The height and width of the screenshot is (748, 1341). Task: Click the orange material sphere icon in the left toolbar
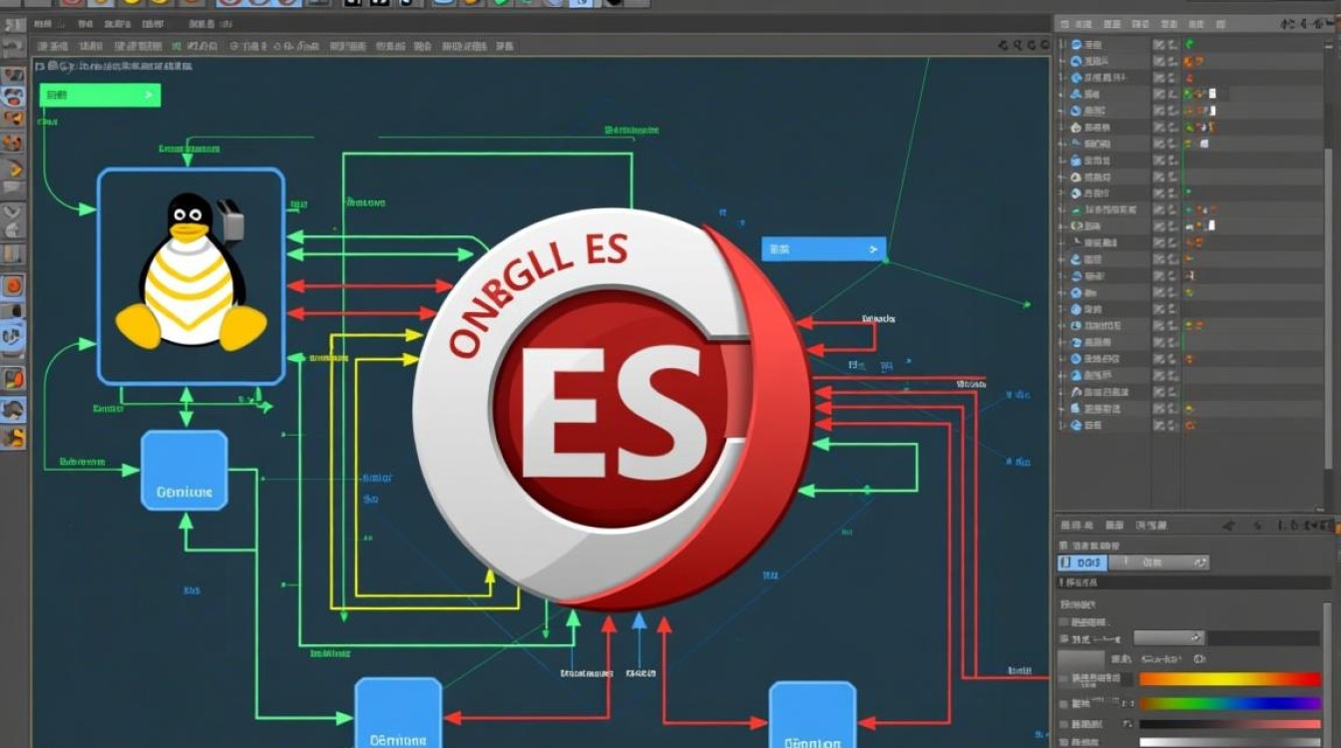click(14, 285)
